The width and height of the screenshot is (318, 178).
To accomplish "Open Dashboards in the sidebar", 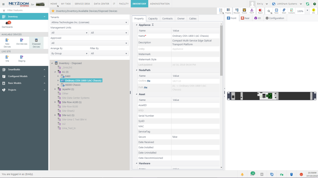I will pyautogui.click(x=7, y=24).
